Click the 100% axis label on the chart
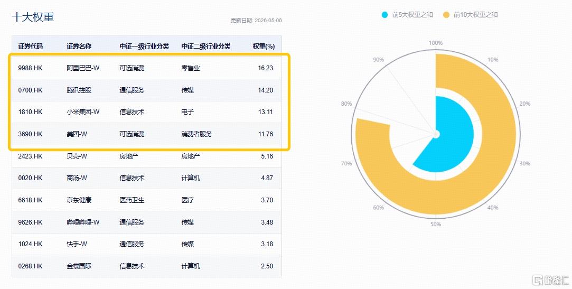 click(x=436, y=43)
